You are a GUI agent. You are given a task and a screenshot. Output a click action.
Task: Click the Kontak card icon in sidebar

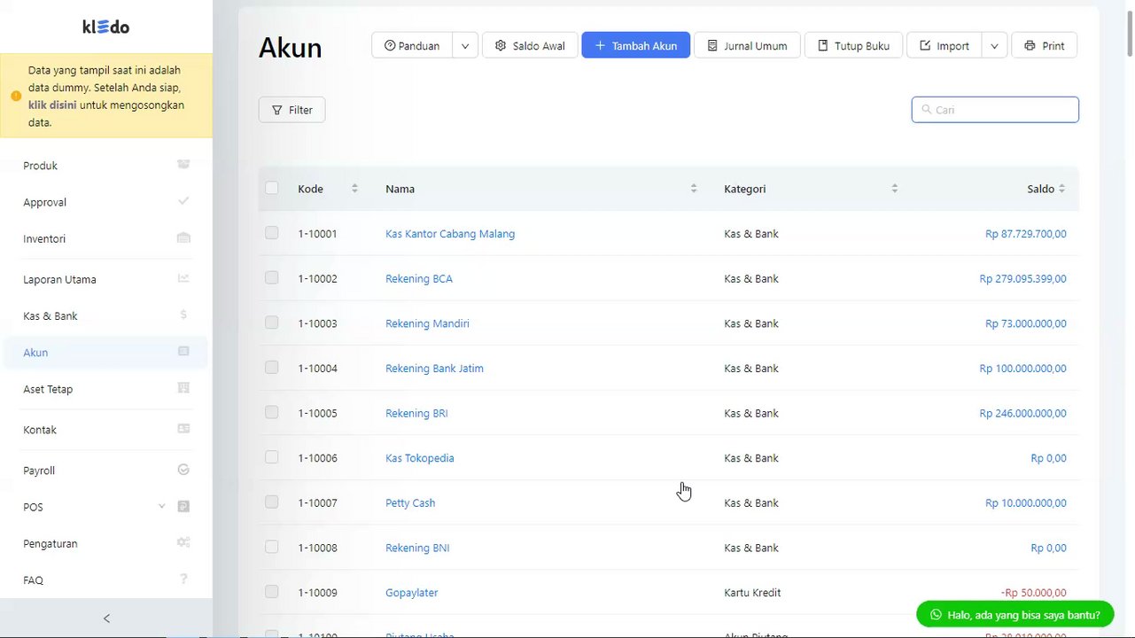[x=183, y=429]
